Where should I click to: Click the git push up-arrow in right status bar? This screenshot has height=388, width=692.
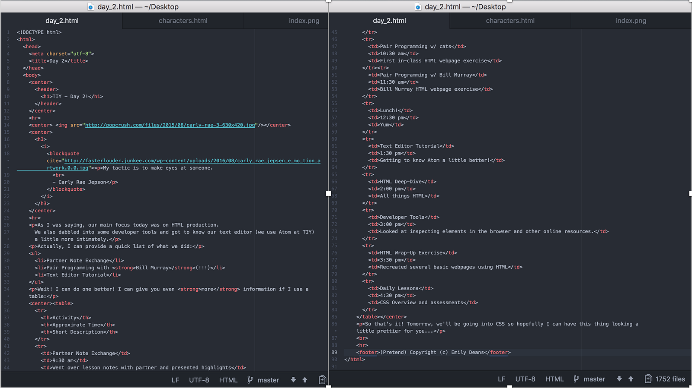pyautogui.click(x=631, y=379)
